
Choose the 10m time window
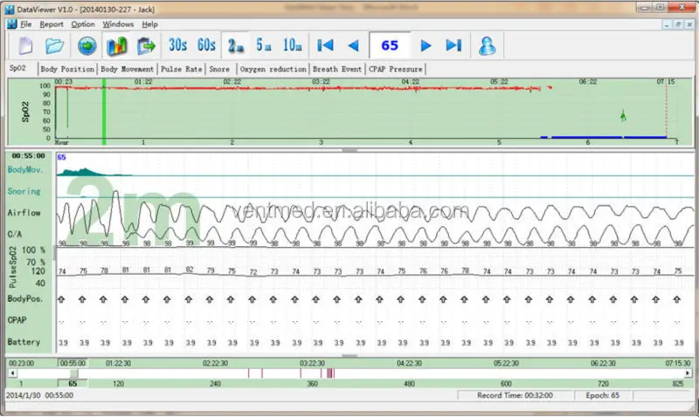pos(293,45)
